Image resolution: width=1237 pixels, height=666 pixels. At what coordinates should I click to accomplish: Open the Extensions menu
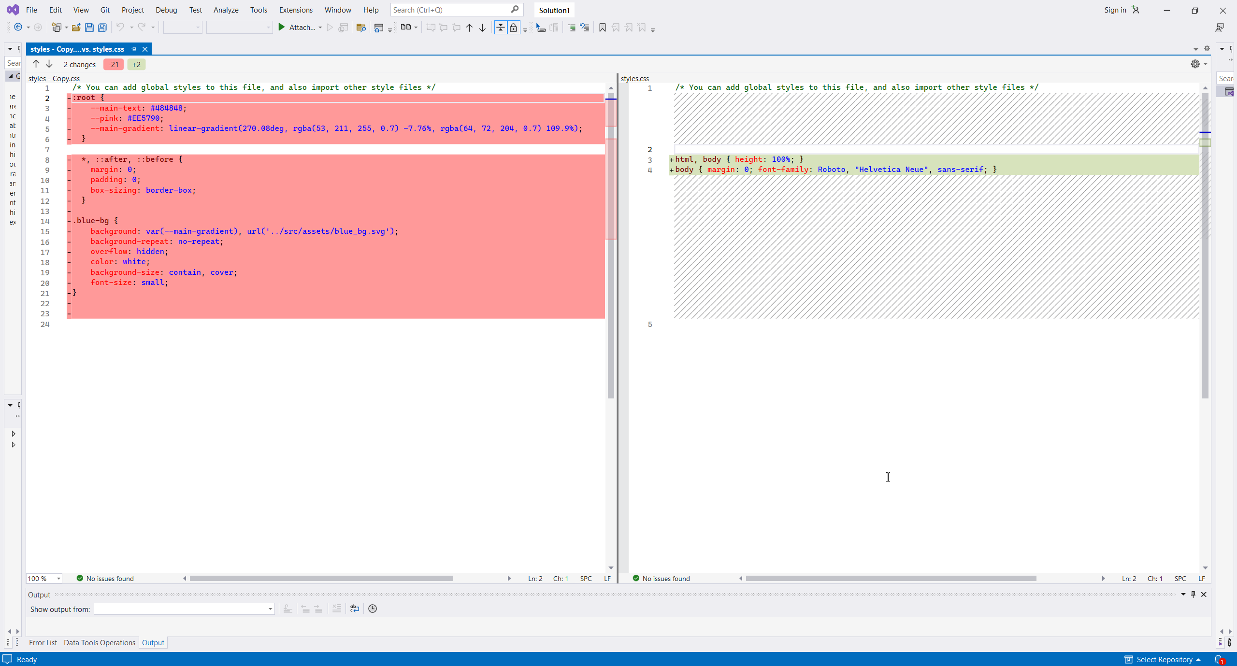coord(295,10)
